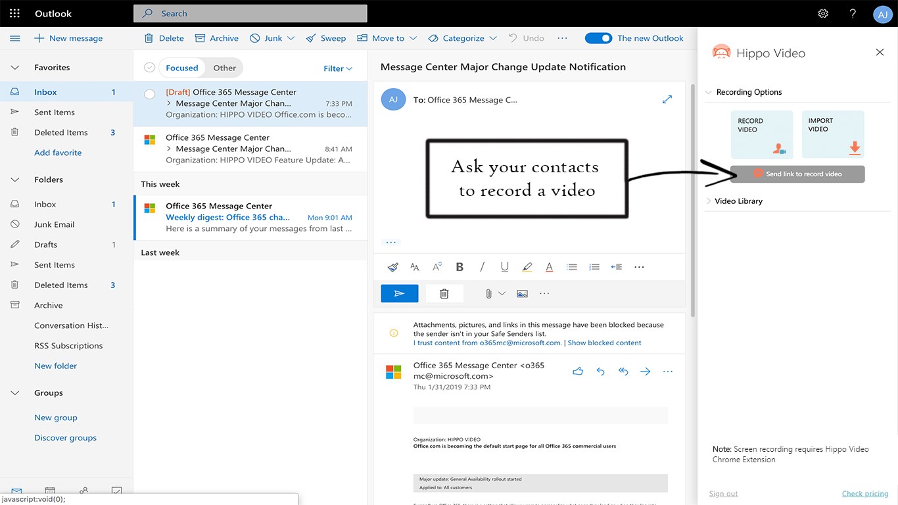Open the Weekly digest email
This screenshot has width=898, height=505.
coord(250,217)
